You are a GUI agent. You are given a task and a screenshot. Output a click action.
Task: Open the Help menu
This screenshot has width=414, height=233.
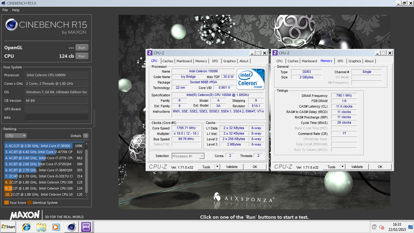[x=16, y=10]
